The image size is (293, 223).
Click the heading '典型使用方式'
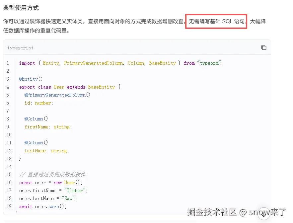(x=21, y=8)
